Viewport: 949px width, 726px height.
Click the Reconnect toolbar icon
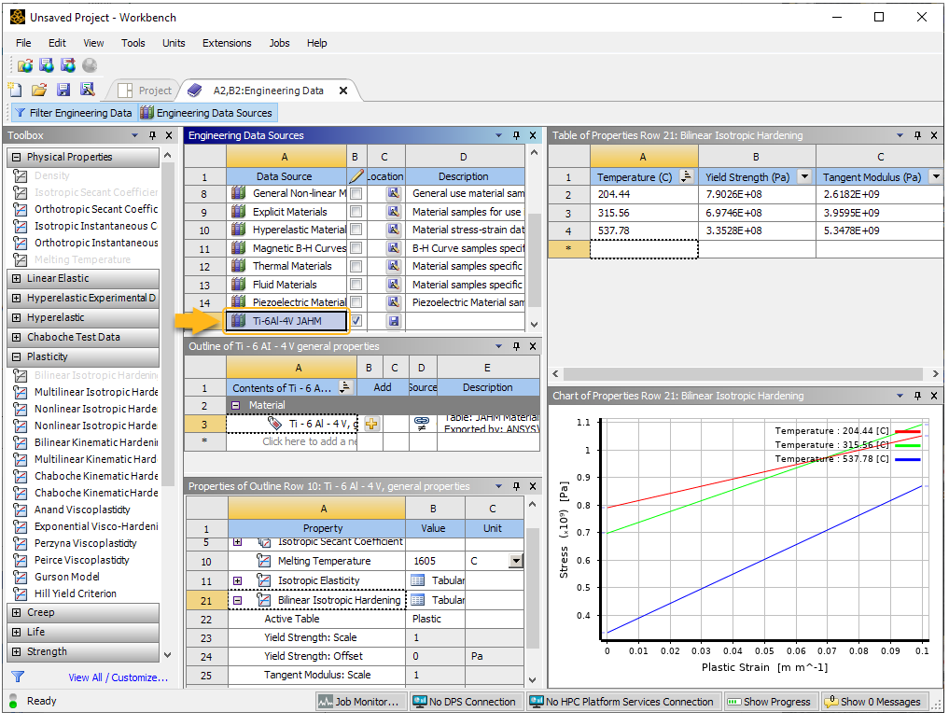(47, 65)
